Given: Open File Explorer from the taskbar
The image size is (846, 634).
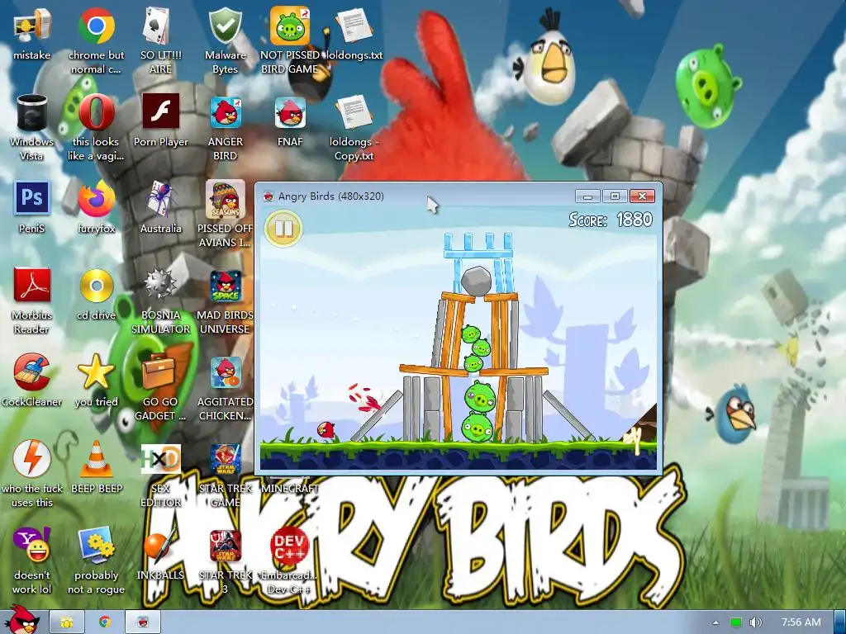Looking at the screenshot, I should click(x=67, y=622).
